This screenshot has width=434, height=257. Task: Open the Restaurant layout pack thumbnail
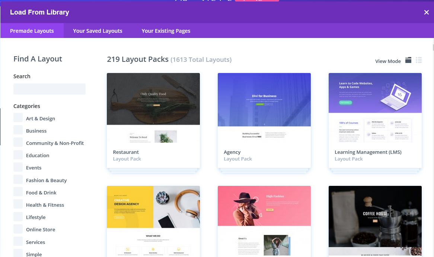pos(153,108)
